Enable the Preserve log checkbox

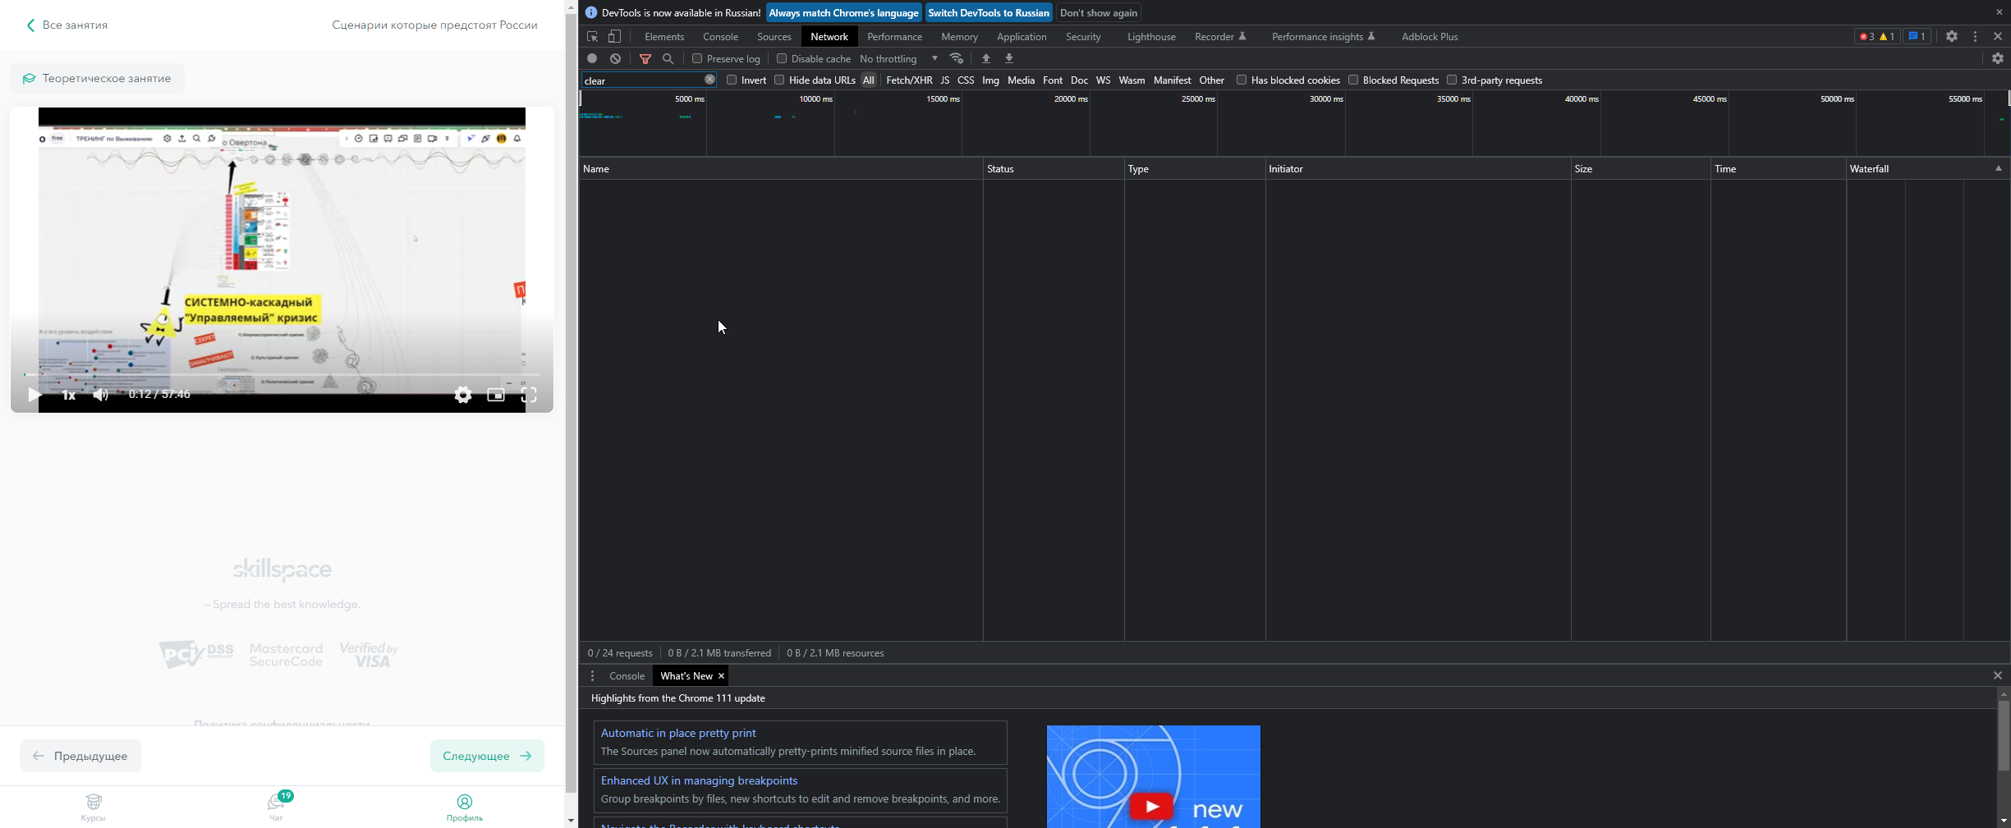[x=697, y=59]
